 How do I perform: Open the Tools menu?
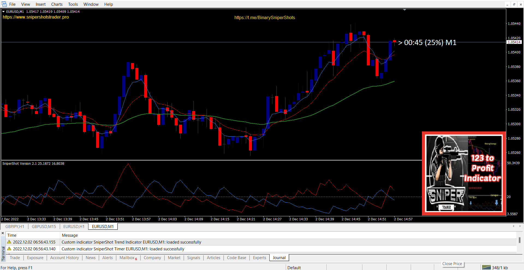coord(73,4)
